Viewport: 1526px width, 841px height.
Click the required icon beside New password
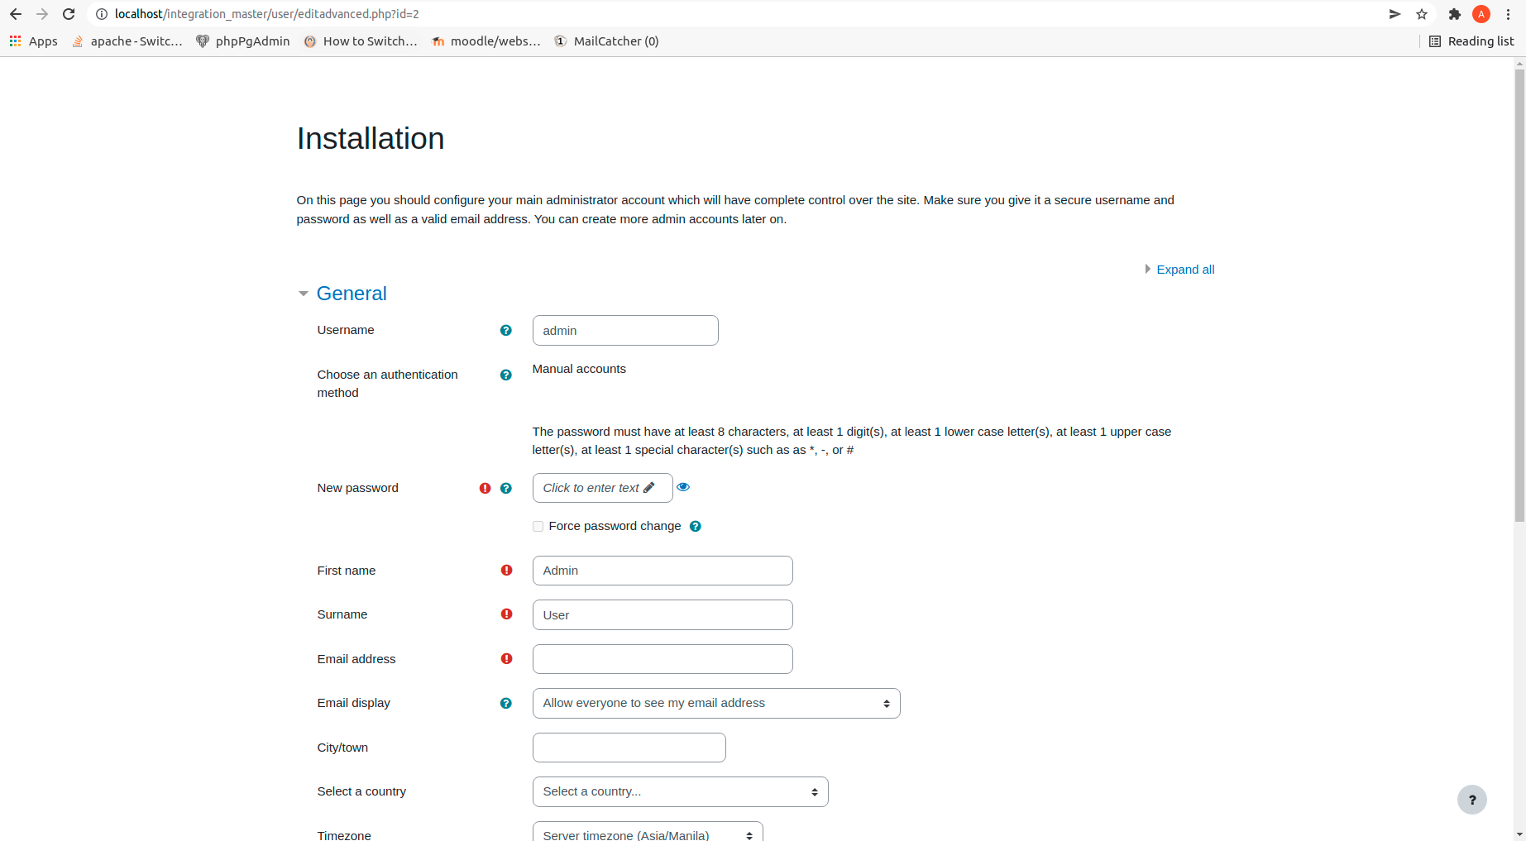[486, 488]
